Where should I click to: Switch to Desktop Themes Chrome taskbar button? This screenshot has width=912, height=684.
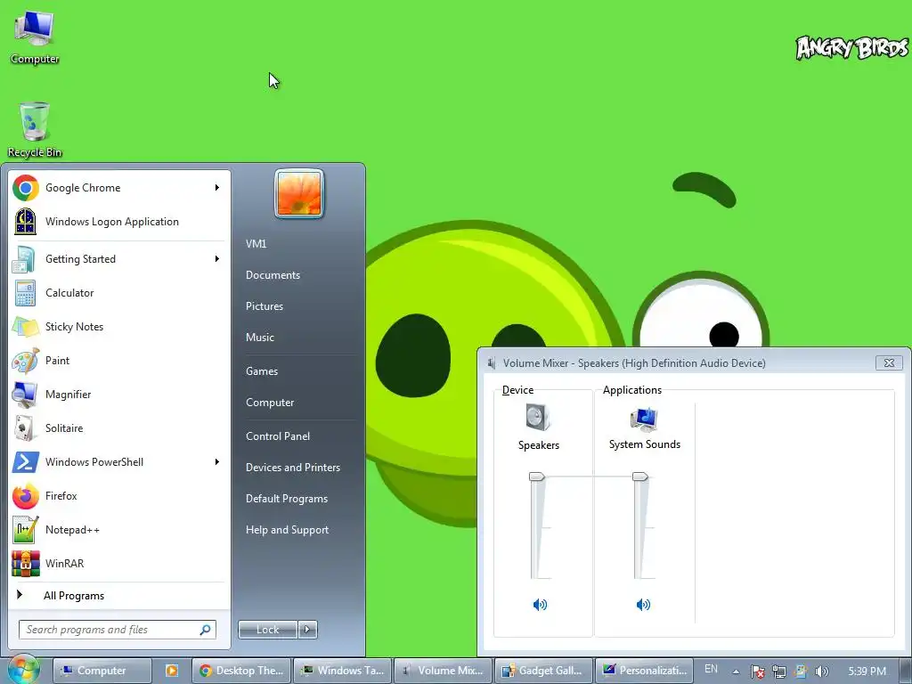pos(241,671)
